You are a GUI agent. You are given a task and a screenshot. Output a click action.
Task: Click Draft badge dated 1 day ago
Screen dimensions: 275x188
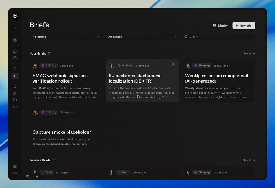click(47, 172)
